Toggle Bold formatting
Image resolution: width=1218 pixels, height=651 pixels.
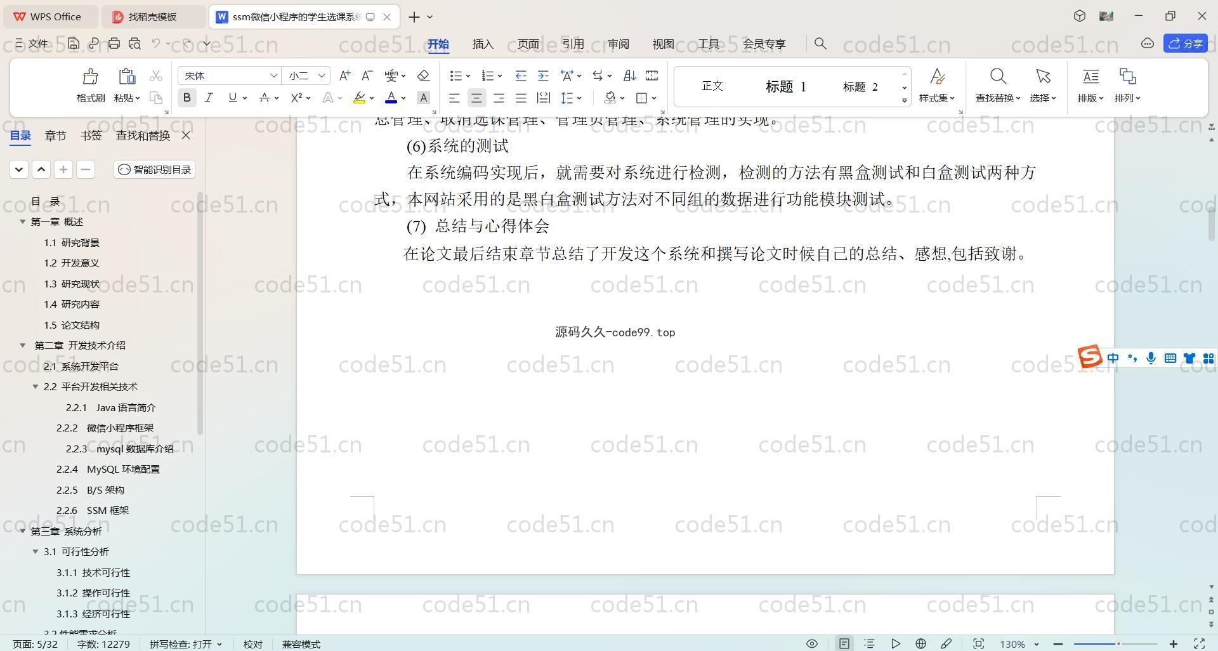pyautogui.click(x=187, y=98)
